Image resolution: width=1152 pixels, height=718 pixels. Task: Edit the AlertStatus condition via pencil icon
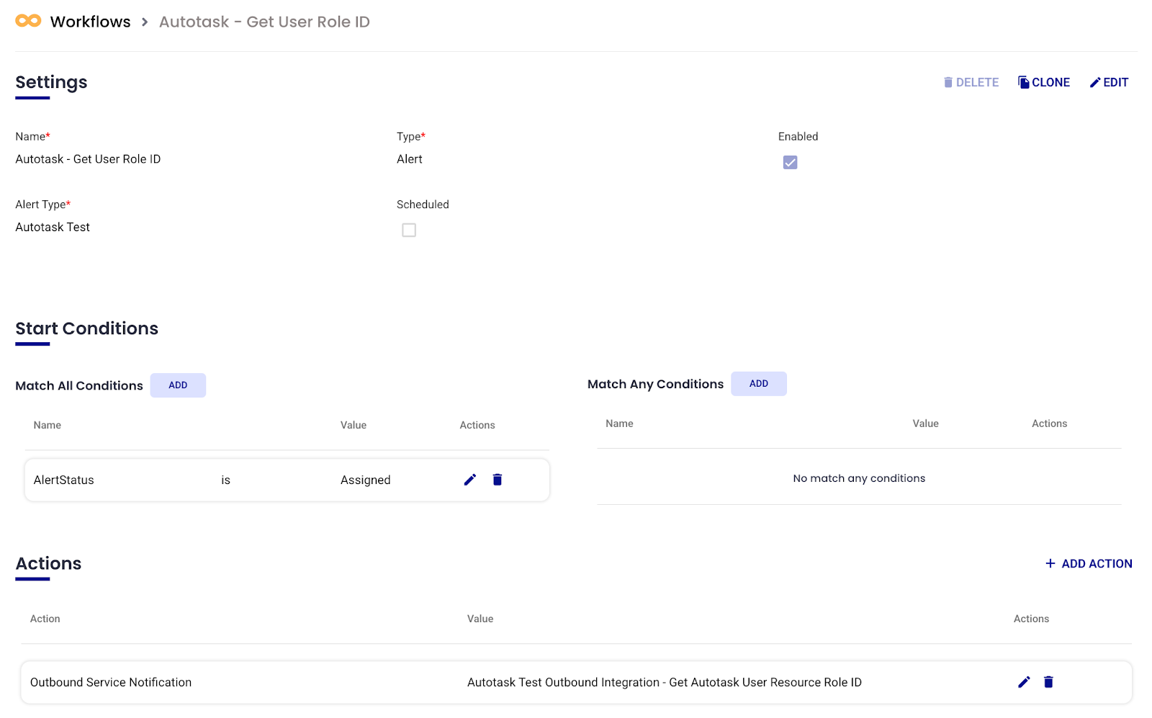tap(470, 480)
